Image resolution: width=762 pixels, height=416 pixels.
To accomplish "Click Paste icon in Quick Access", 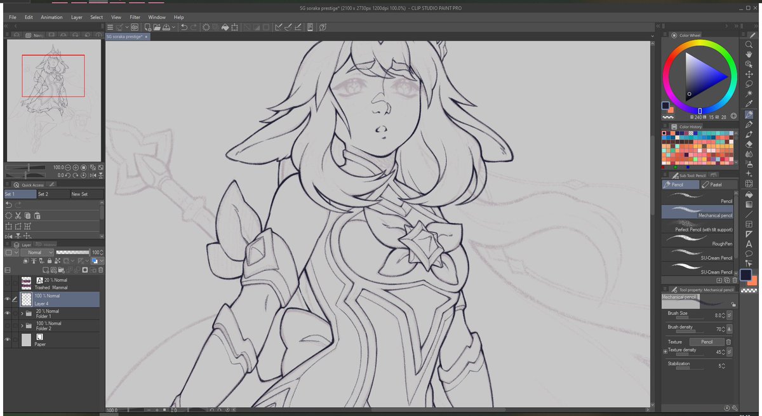I will pyautogui.click(x=37, y=215).
